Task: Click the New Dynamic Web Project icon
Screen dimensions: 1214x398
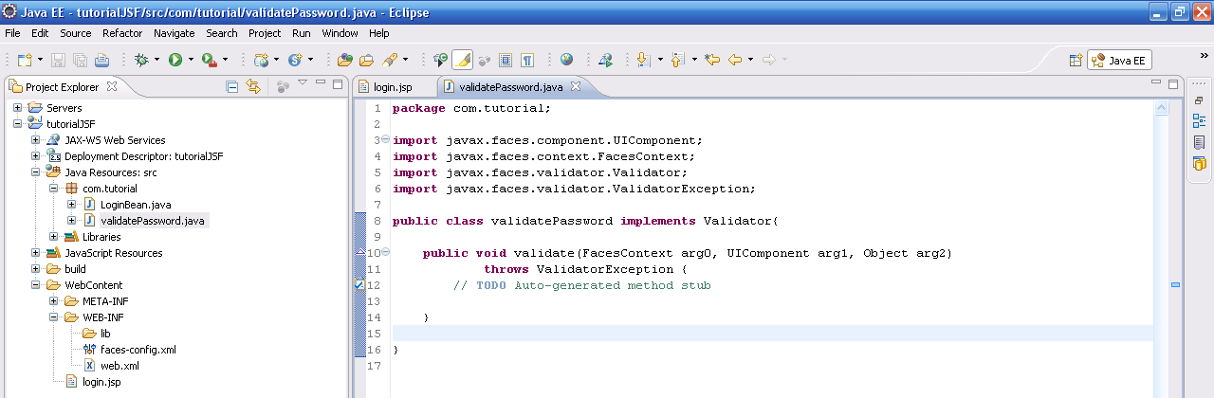Action: (262, 60)
